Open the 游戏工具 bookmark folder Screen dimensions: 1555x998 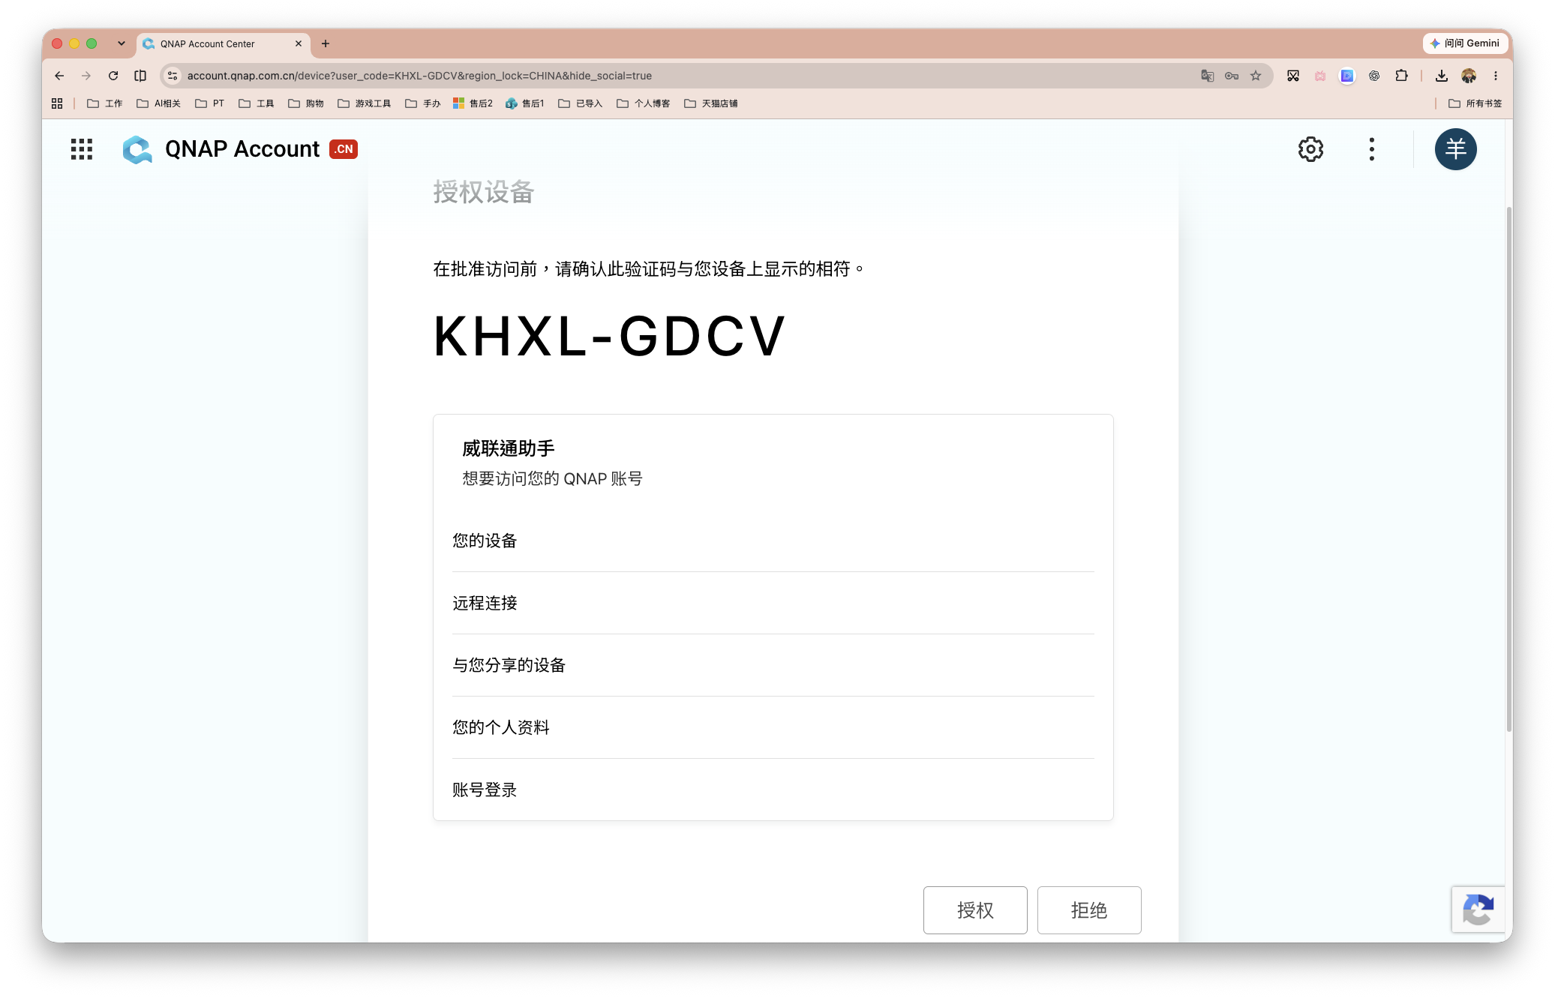pyautogui.click(x=364, y=103)
